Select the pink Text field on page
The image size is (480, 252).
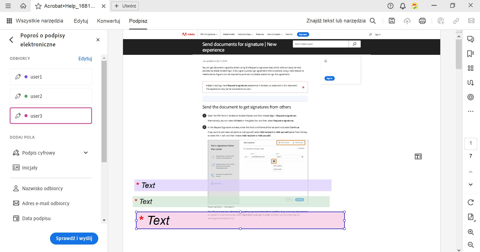pyautogui.click(x=240, y=220)
